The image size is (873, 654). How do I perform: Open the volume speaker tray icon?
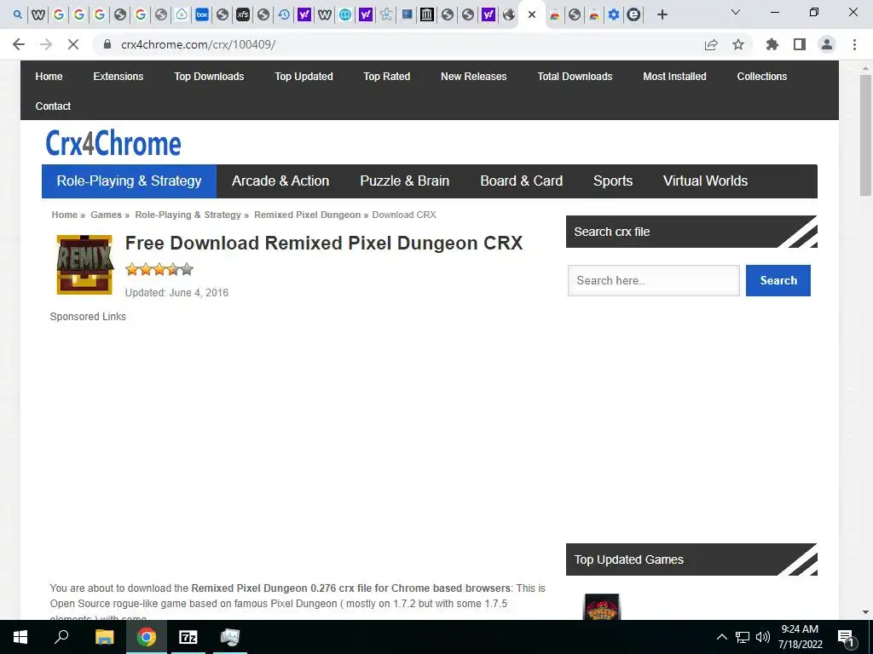pyautogui.click(x=763, y=637)
